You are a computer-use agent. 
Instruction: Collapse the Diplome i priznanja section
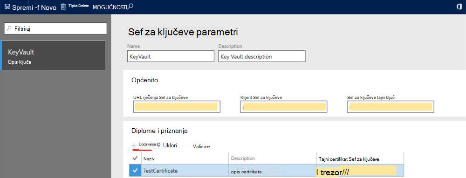tap(159, 131)
